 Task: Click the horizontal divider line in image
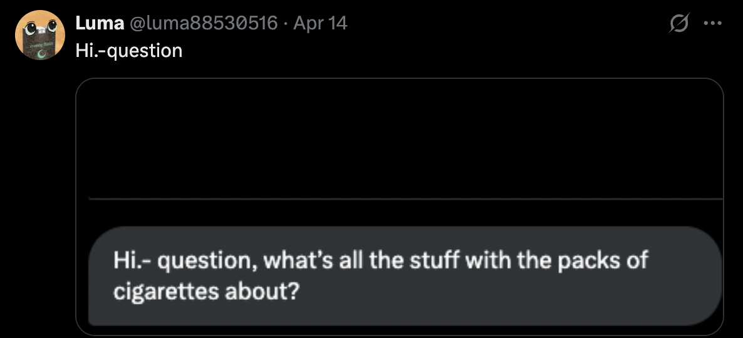click(x=405, y=198)
